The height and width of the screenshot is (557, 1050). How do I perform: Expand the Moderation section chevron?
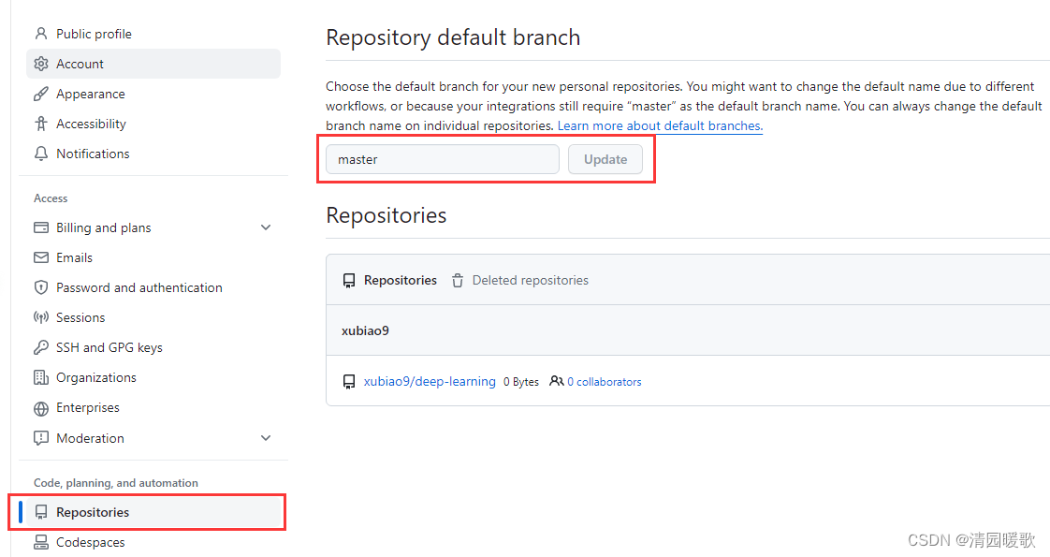point(266,438)
